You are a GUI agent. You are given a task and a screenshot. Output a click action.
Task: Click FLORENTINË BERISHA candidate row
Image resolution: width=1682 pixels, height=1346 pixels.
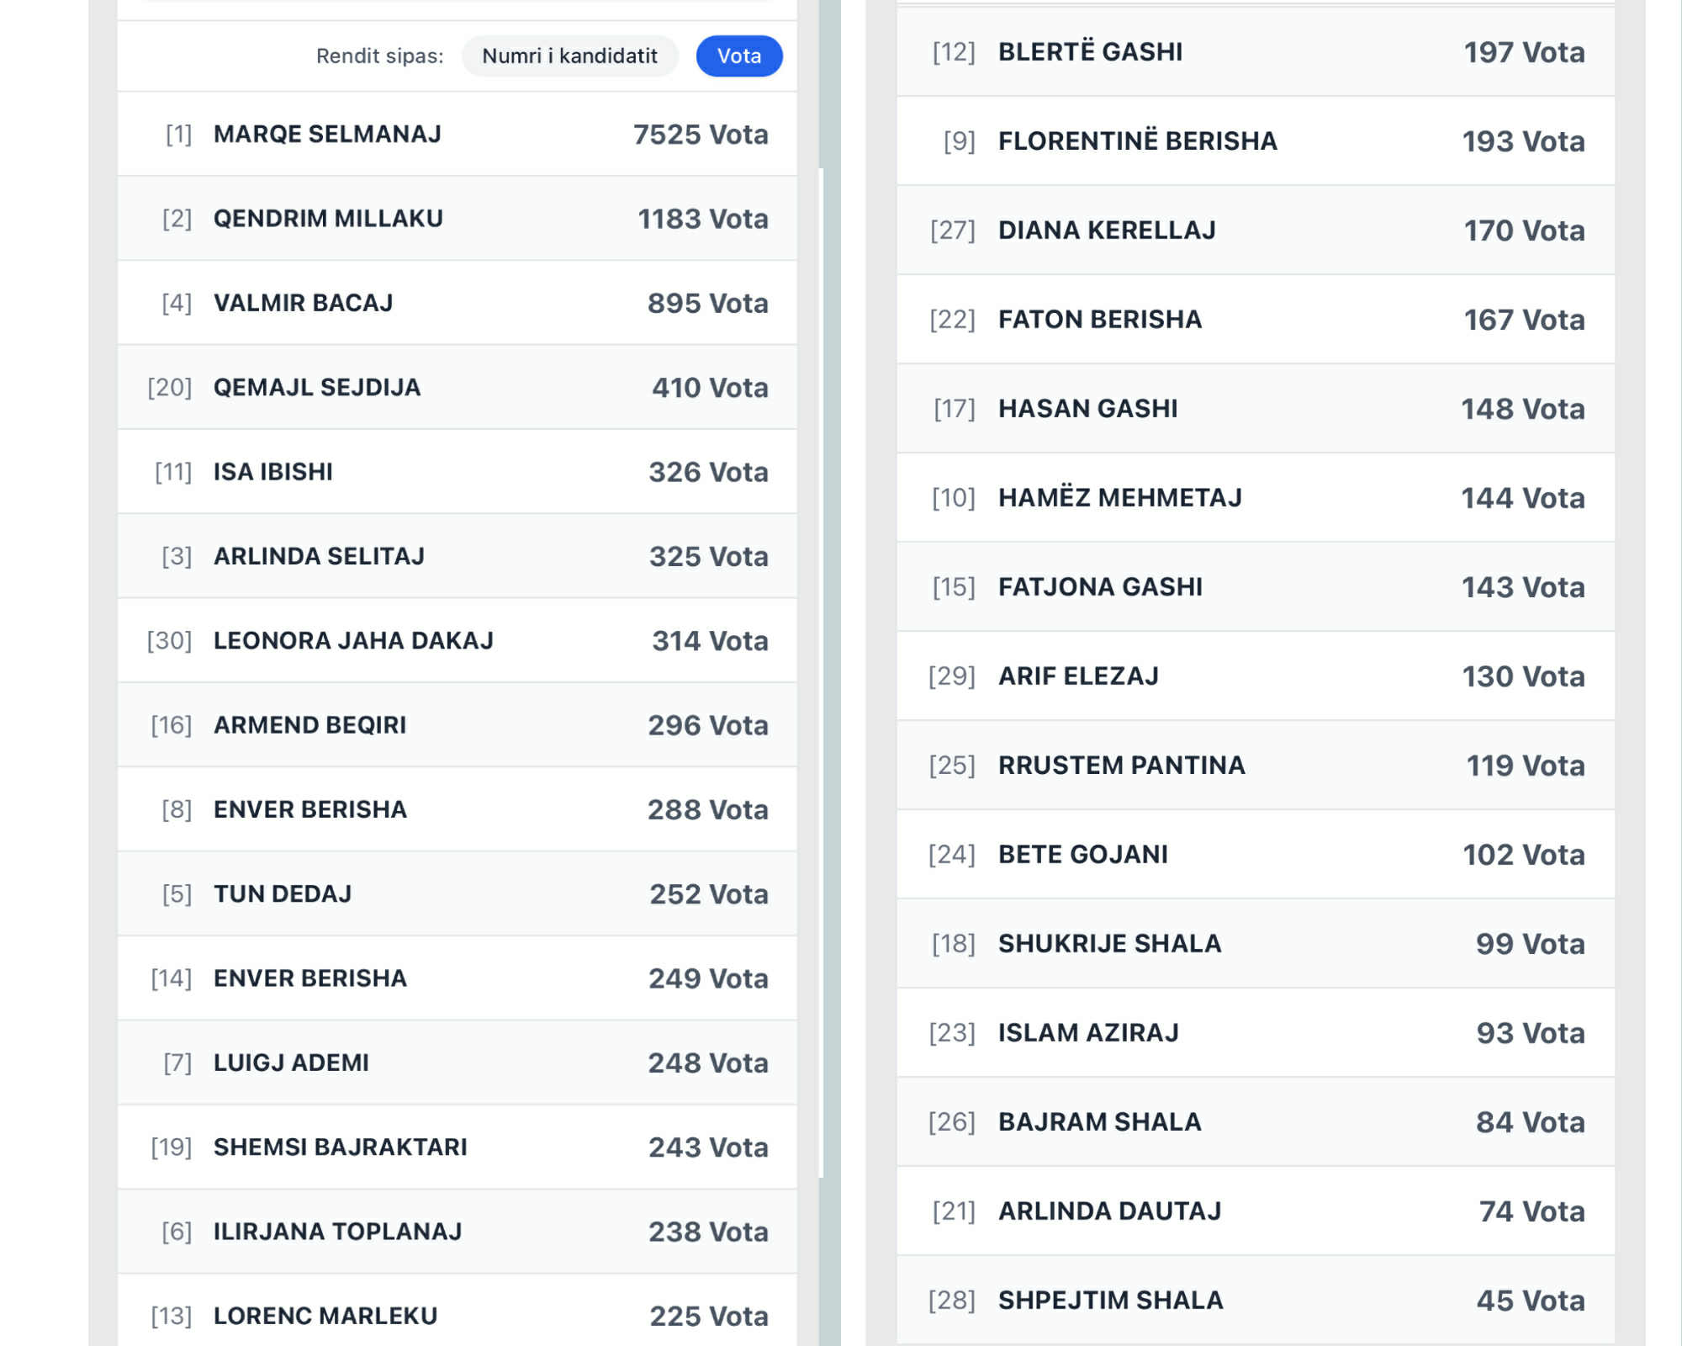pos(1255,141)
